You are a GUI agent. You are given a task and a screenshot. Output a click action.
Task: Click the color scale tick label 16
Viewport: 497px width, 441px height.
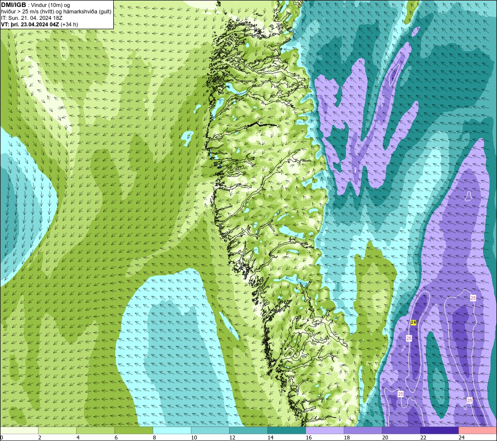pos(309,438)
